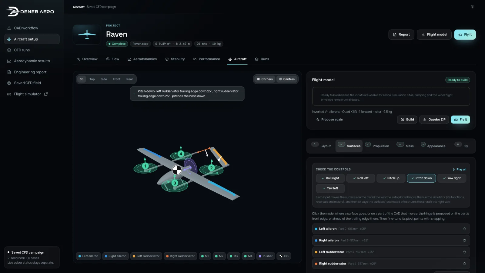This screenshot has height=273, width=485.
Task: Open the Deneb Aero logo home
Action: [30, 12]
